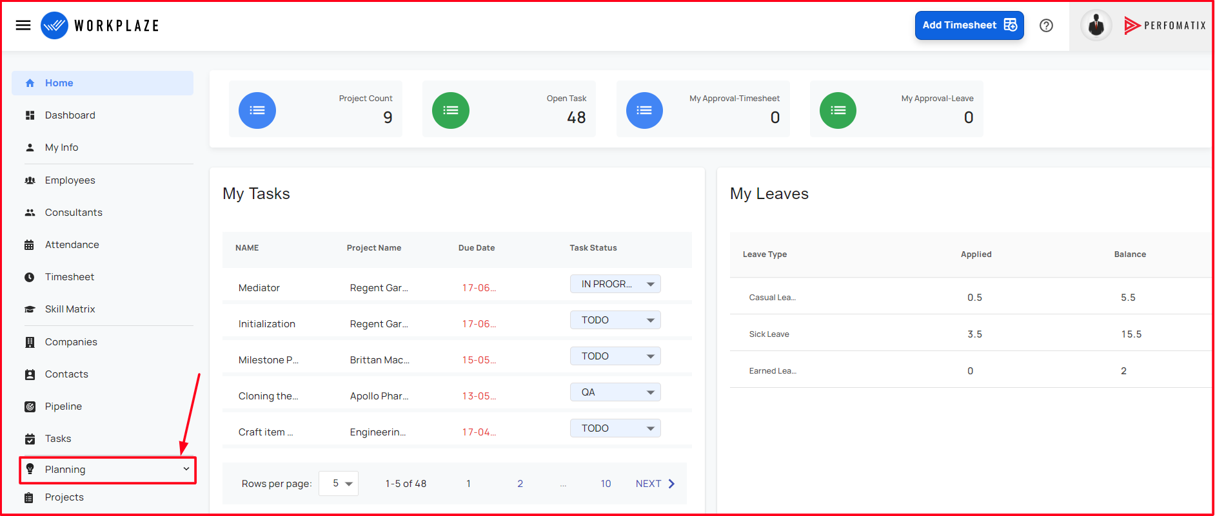Click the Add Timesheet button

(969, 25)
